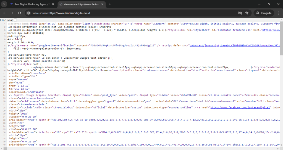
Task: Click the forward navigation arrow
Action: point(12,13)
